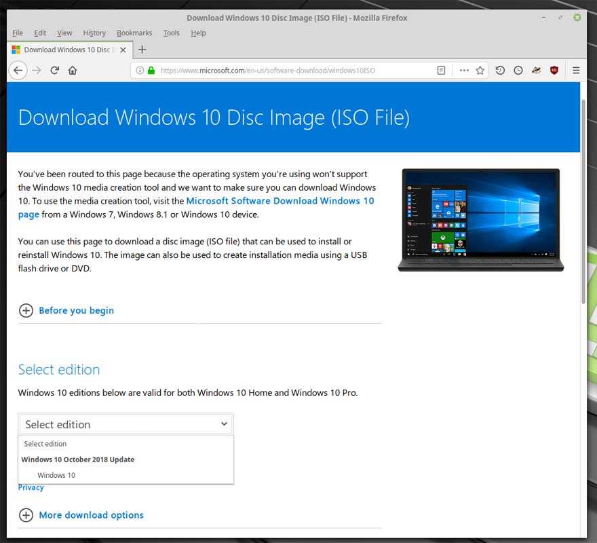Open the history toolbar button
This screenshot has width=597, height=543.
tap(500, 70)
